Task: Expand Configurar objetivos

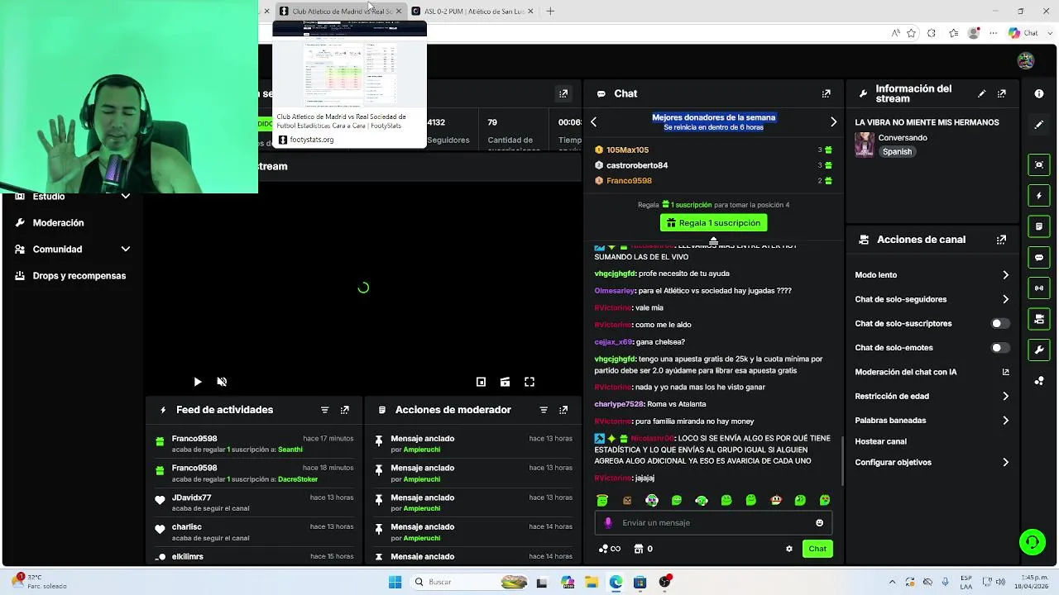Action: pos(932,463)
